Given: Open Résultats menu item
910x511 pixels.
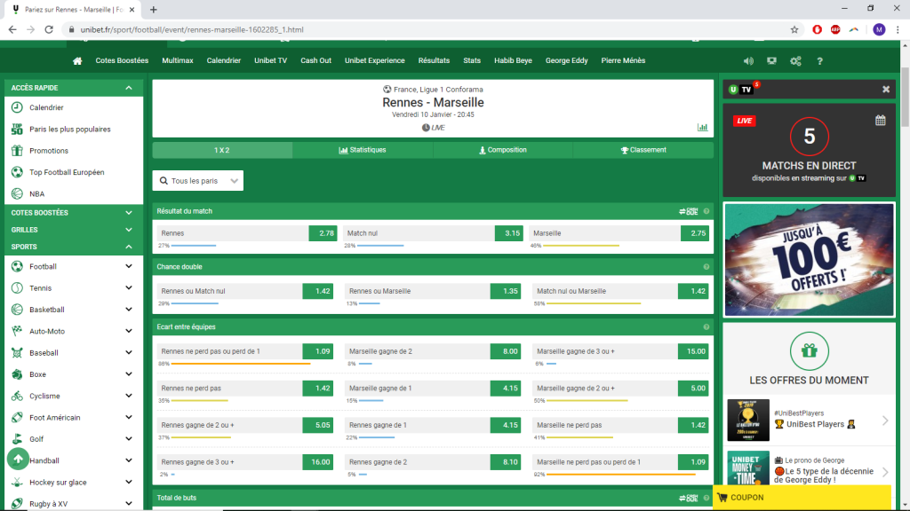Looking at the screenshot, I should [434, 60].
